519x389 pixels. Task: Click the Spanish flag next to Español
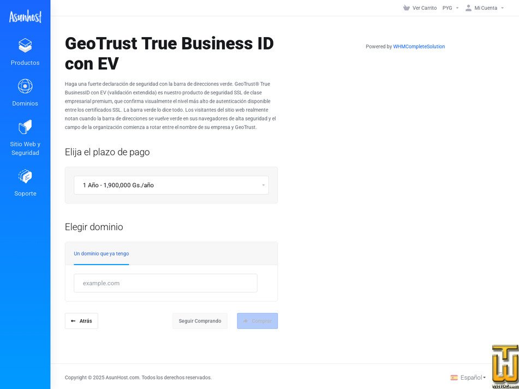(x=454, y=377)
